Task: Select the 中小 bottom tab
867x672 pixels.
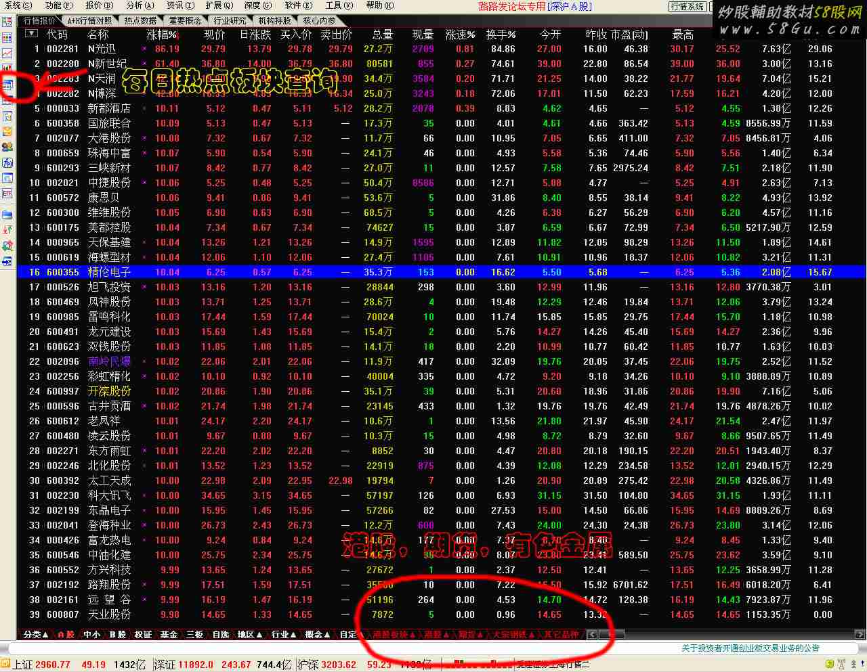Action: 91,635
